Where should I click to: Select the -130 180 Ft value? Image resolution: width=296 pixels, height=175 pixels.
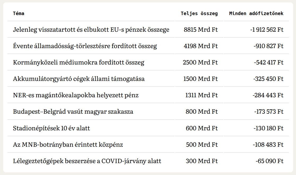[x=268, y=128]
